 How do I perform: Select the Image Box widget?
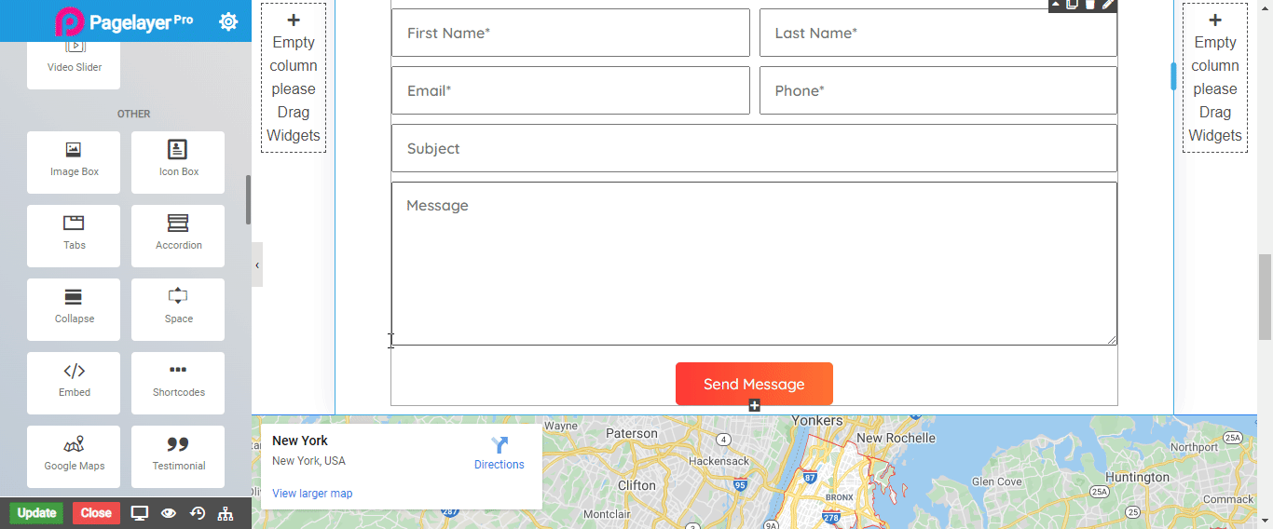(74, 162)
